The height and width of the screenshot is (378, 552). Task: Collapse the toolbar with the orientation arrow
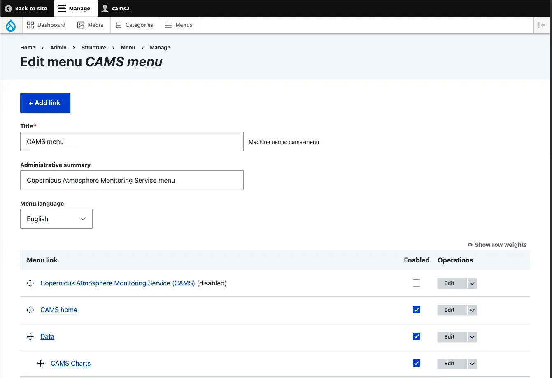542,25
